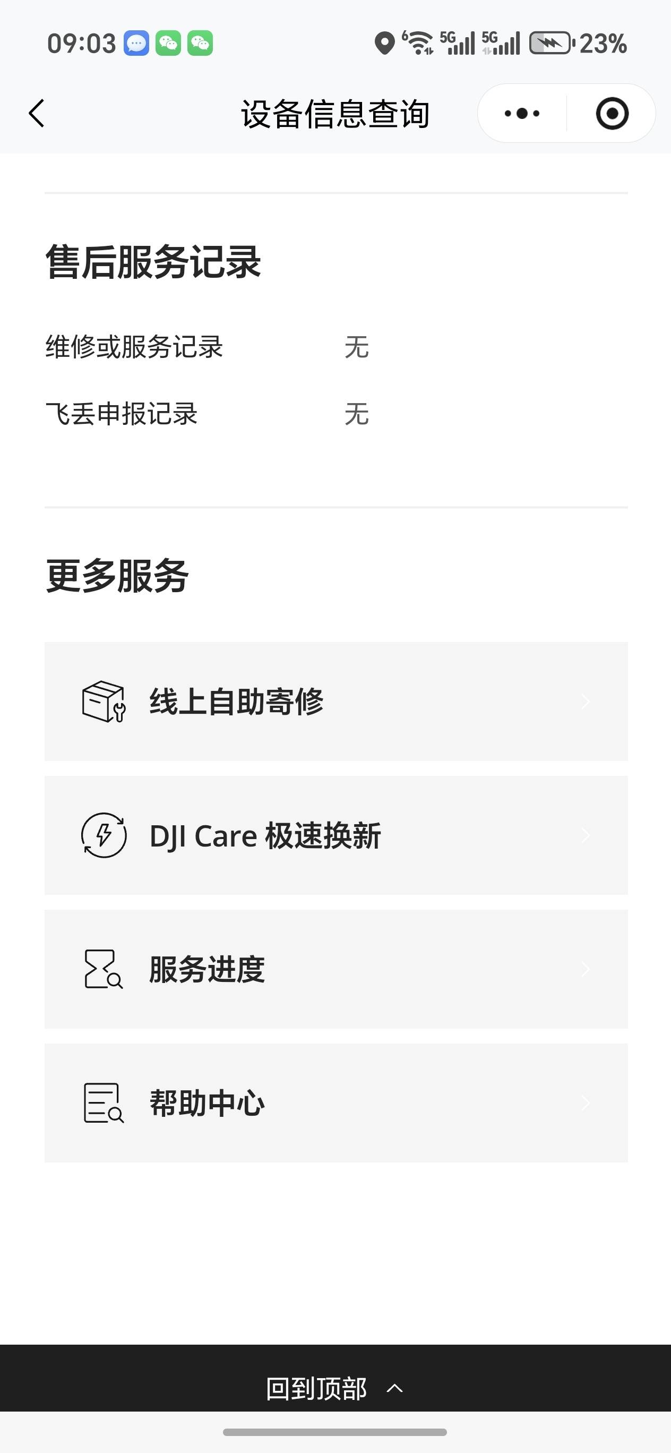Tap the bottom home gesture bar

(x=335, y=1432)
